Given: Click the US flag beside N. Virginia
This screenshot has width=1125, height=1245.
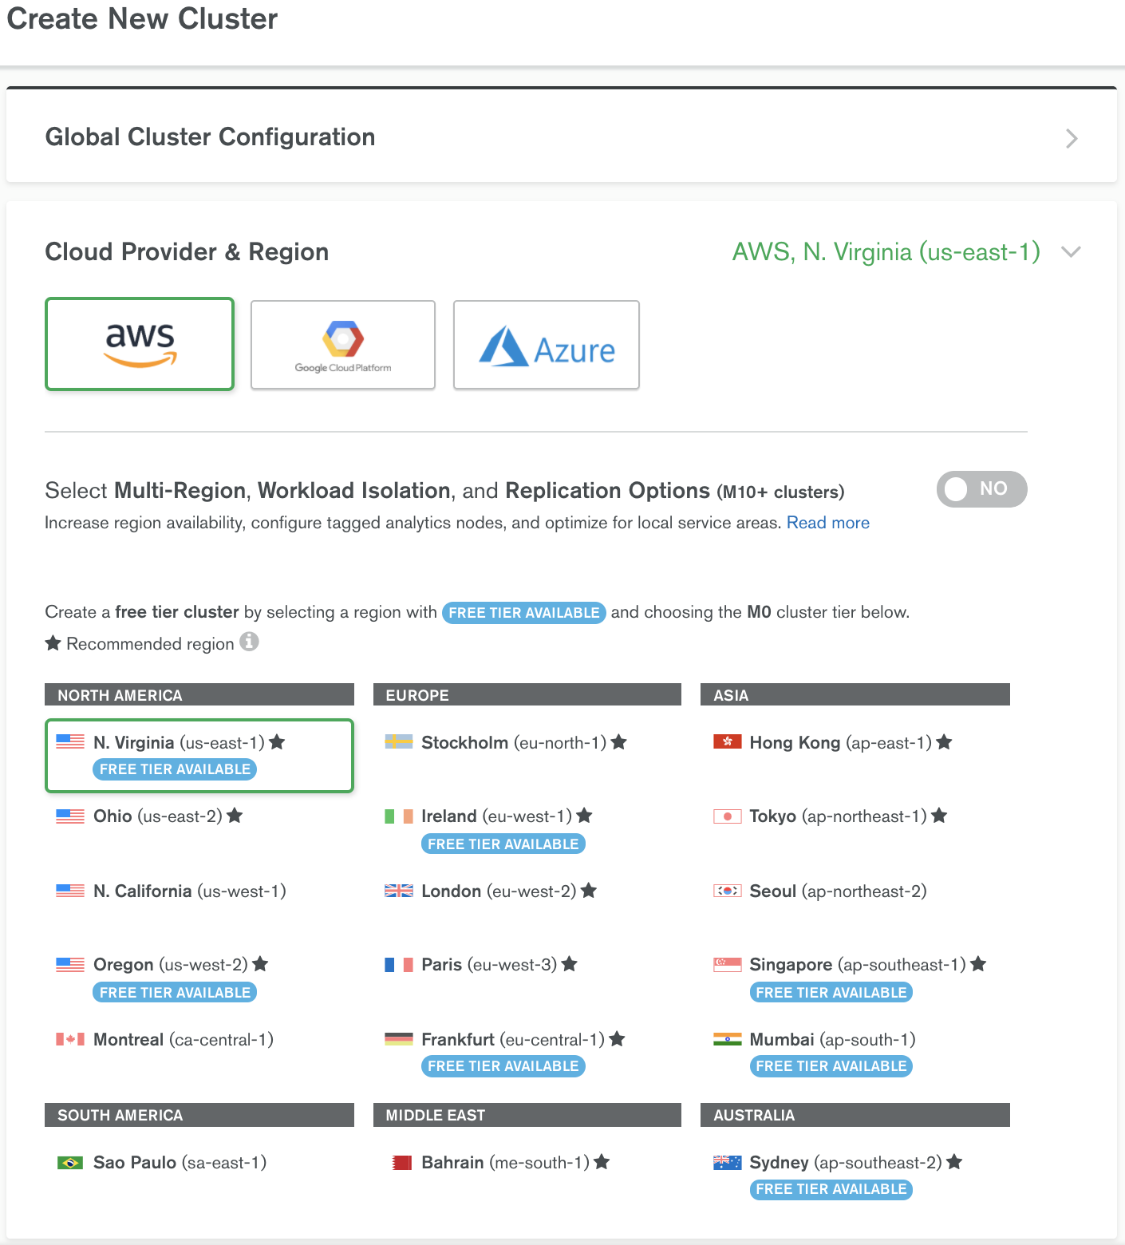Looking at the screenshot, I should pos(69,741).
